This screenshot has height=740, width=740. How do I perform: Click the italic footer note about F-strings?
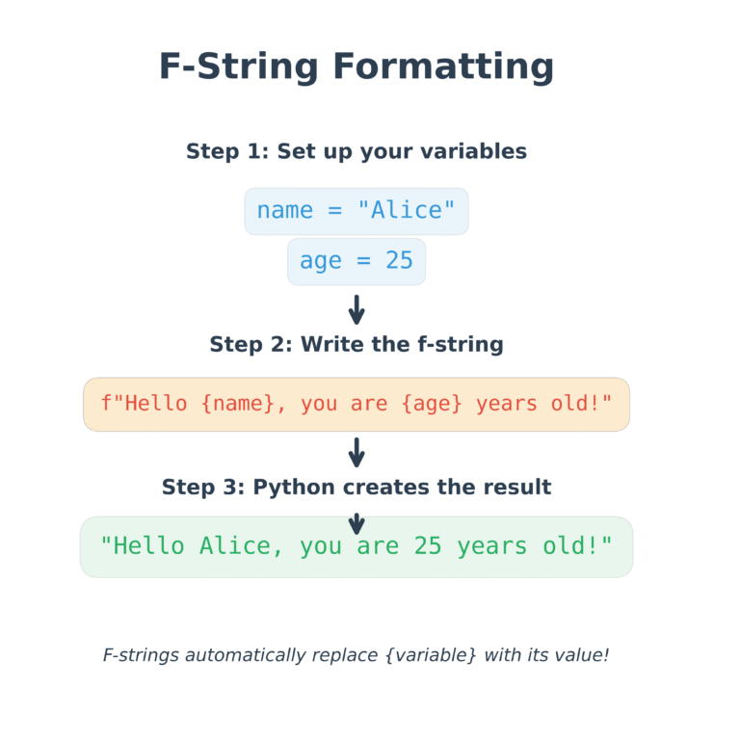click(357, 655)
